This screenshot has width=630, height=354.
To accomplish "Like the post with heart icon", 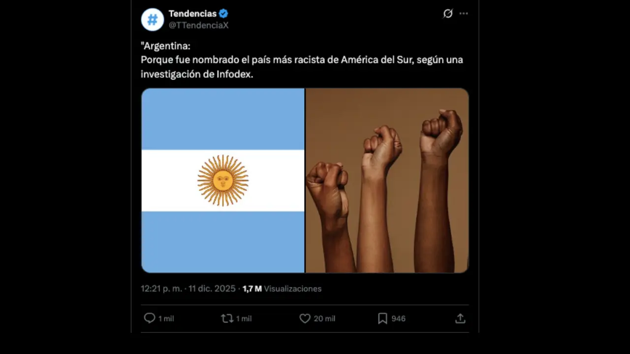I will [x=305, y=319].
